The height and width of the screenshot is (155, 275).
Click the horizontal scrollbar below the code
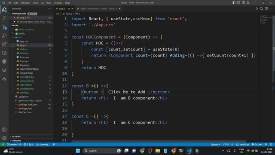point(159,141)
